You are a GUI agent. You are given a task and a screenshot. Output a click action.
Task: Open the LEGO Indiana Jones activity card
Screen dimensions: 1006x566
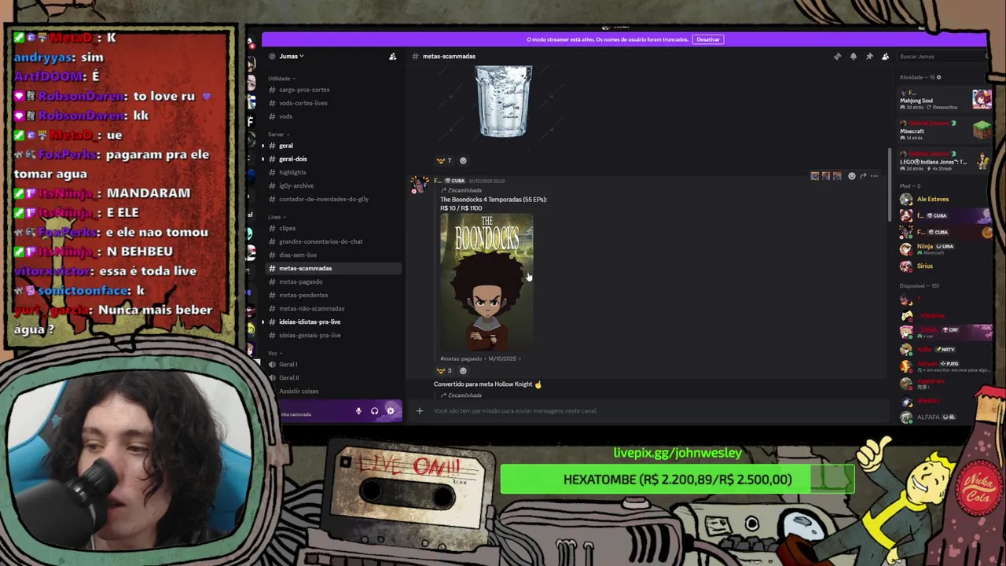[x=945, y=160]
